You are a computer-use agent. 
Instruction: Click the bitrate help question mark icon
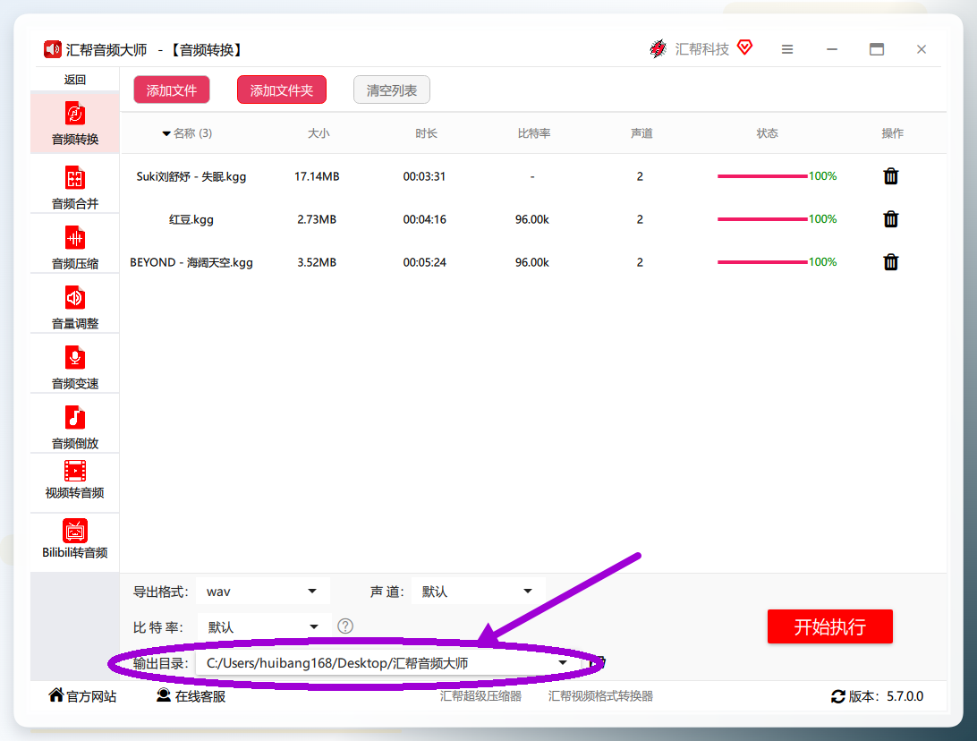[x=345, y=626]
